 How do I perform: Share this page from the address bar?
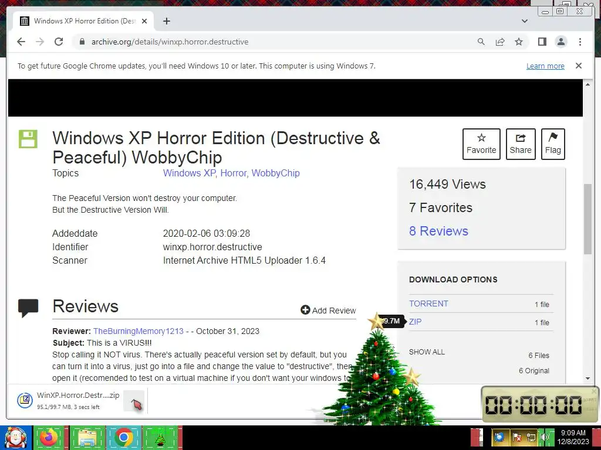[500, 42]
